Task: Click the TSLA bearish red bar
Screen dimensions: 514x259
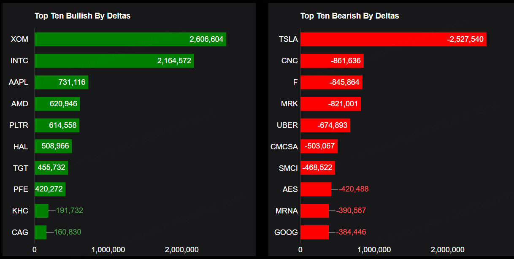Action: 393,39
